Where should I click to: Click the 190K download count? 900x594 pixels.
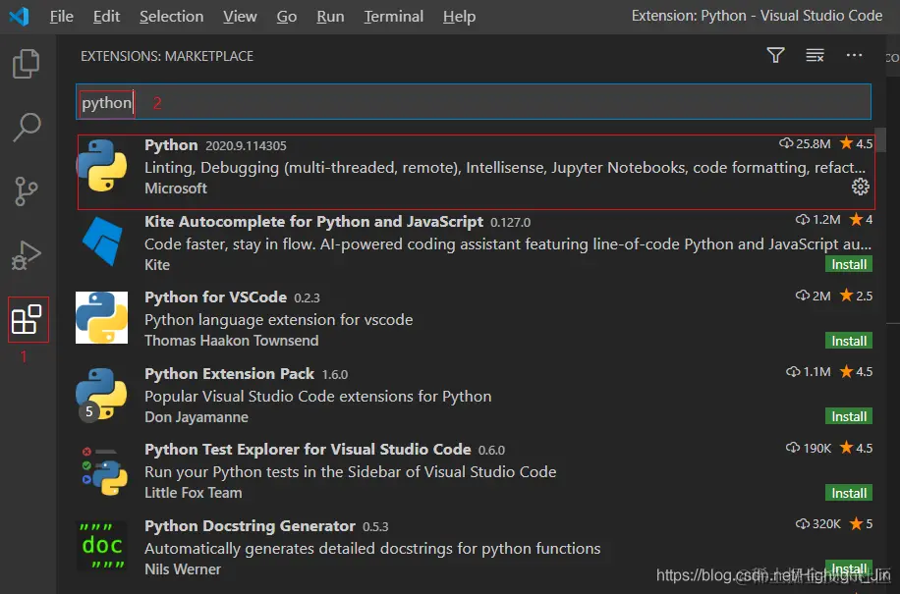click(x=809, y=448)
